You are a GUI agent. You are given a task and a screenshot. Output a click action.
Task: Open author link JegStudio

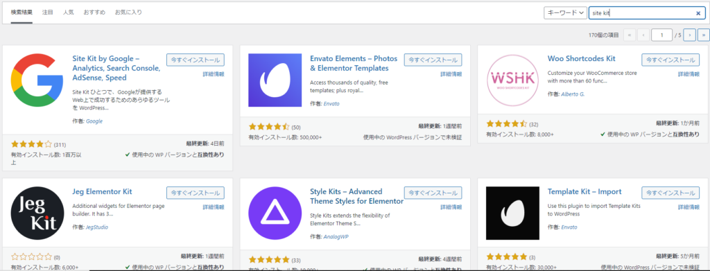coord(97,227)
